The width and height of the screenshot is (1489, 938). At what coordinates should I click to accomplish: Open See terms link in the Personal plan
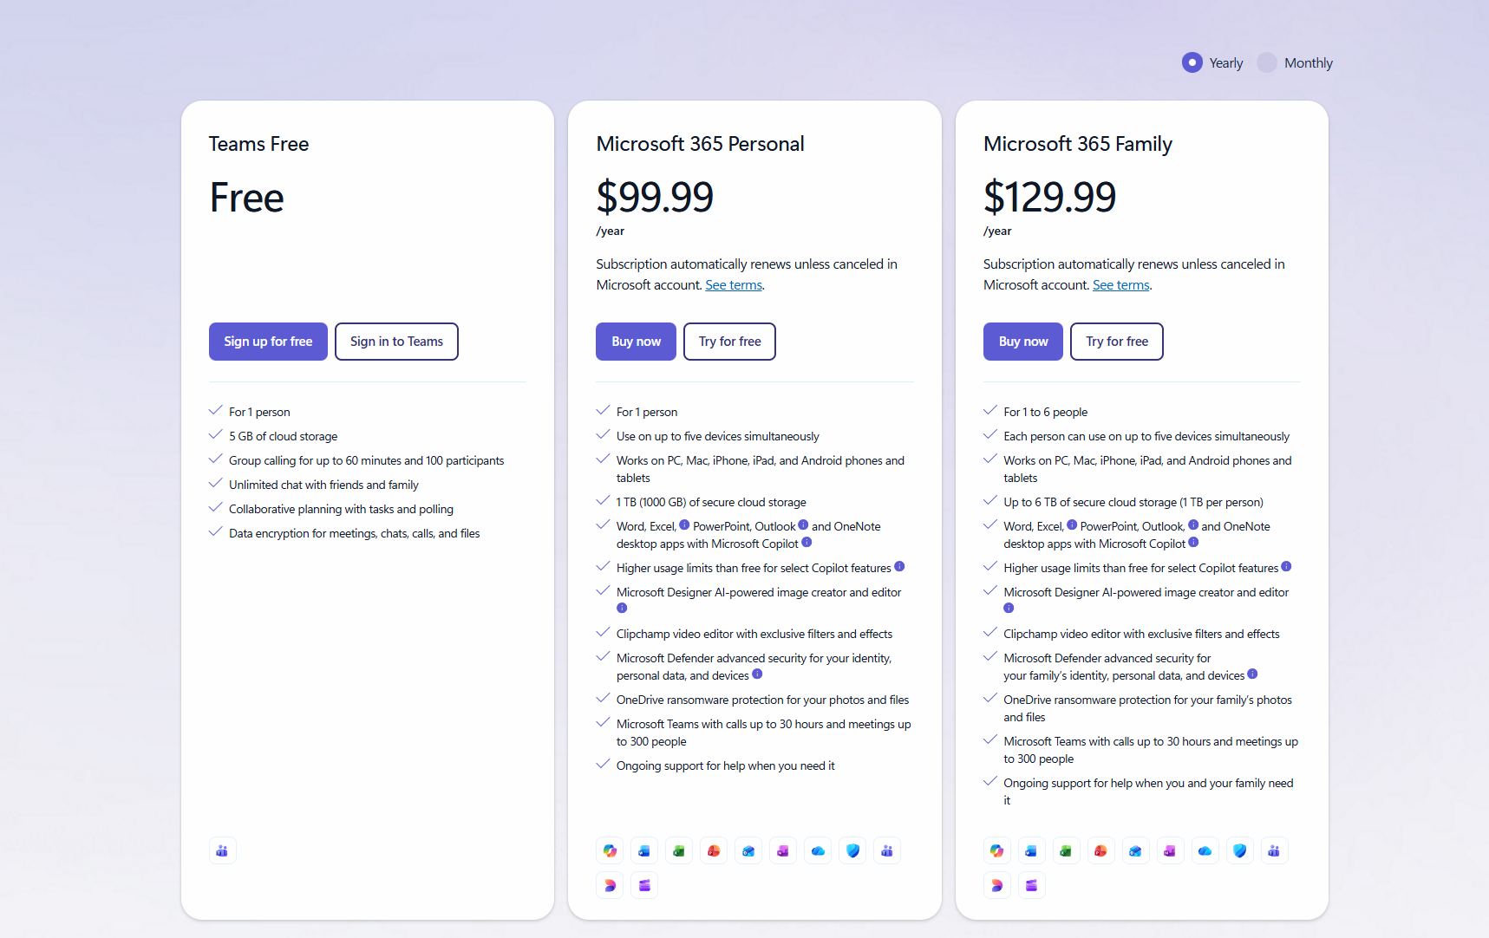point(734,285)
